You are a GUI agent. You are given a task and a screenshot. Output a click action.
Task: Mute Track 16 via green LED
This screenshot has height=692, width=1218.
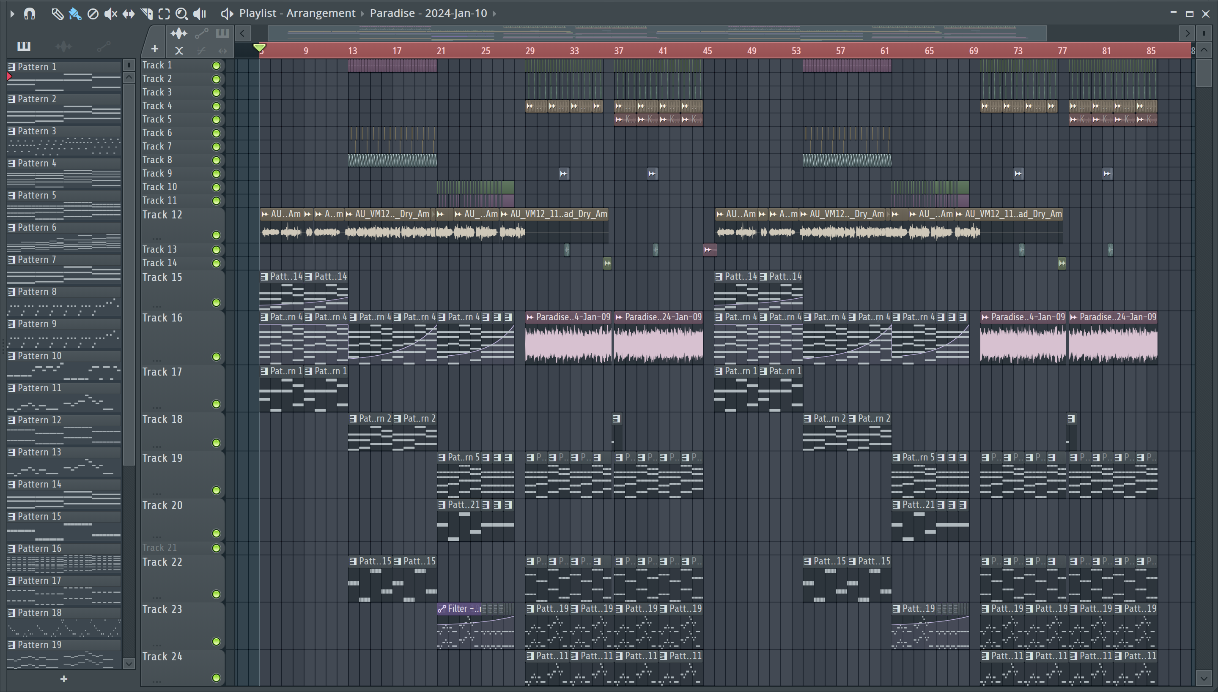(x=216, y=357)
